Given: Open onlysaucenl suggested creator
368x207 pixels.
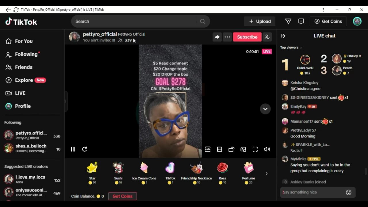Looking at the screenshot, I should 32,192.
